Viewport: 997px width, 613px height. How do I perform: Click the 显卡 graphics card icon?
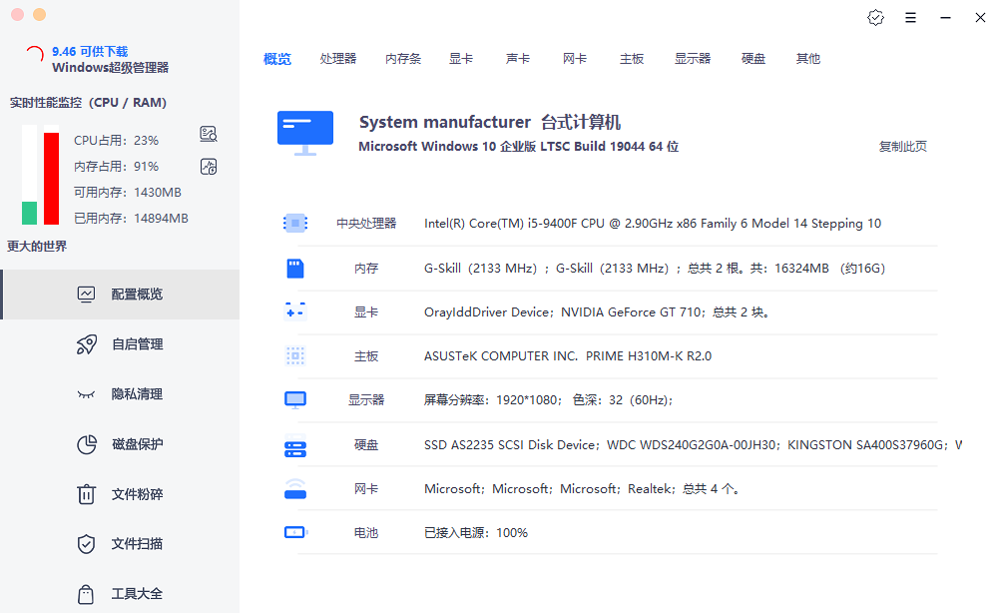(x=295, y=311)
